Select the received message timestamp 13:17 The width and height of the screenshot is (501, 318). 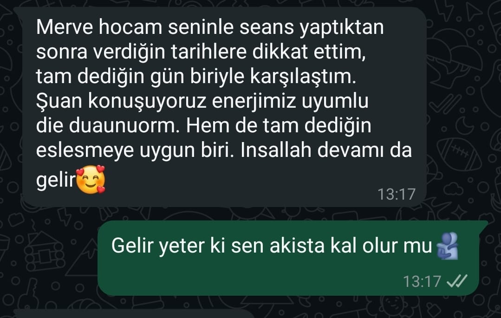pyautogui.click(x=396, y=194)
